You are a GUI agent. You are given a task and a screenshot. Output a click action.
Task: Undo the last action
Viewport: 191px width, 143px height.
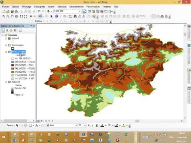point(39,12)
